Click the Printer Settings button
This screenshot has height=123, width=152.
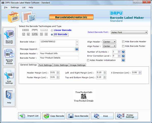tap(126, 116)
